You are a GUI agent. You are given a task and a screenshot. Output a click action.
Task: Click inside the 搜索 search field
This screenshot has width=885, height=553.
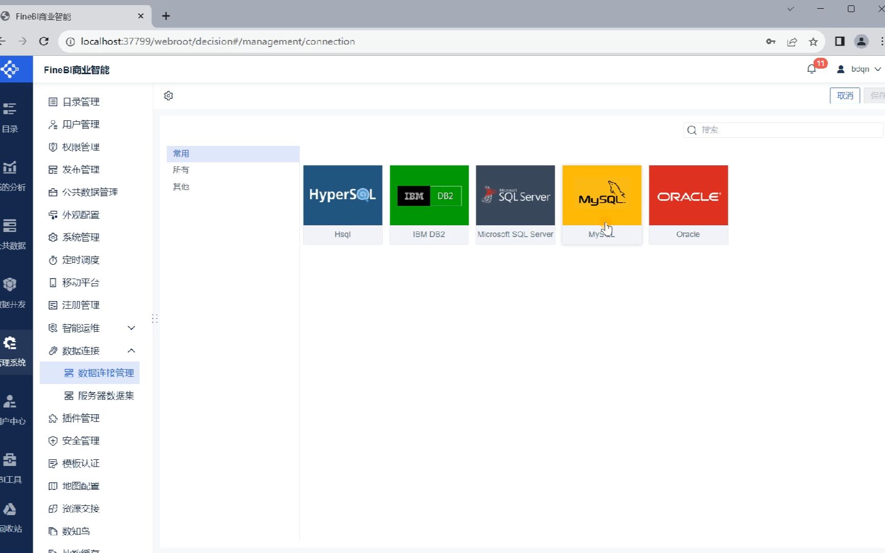point(784,130)
